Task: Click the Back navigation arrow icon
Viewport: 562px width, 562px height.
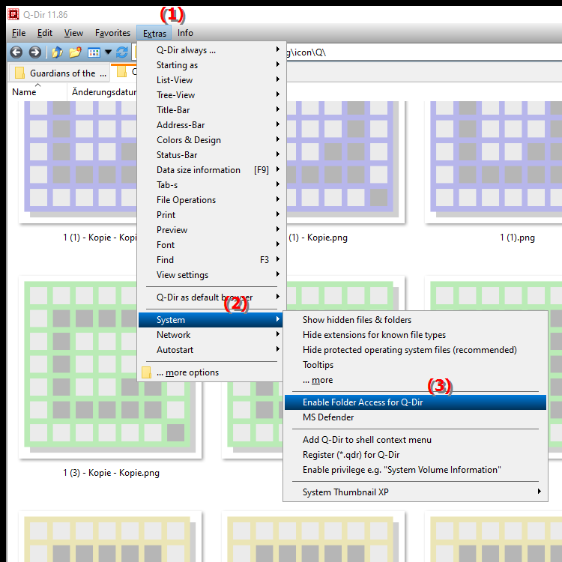Action: point(16,52)
